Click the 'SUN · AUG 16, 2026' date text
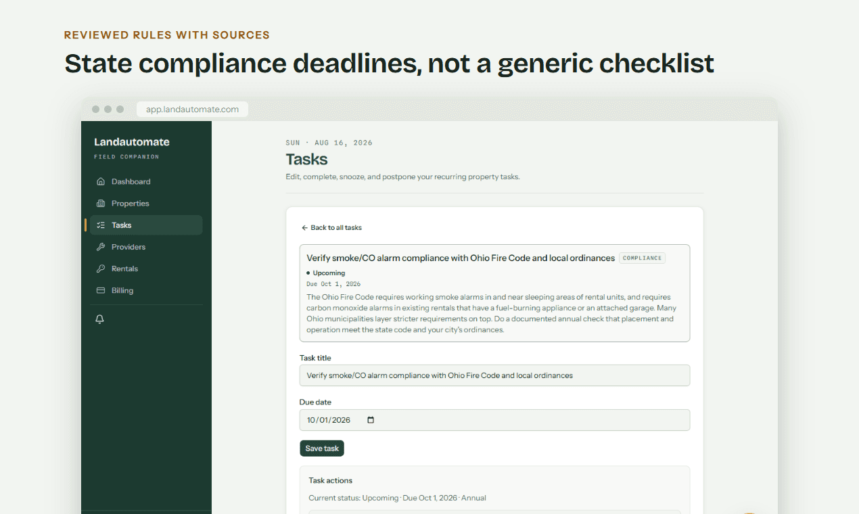Viewport: 859px width, 514px height. click(x=329, y=143)
